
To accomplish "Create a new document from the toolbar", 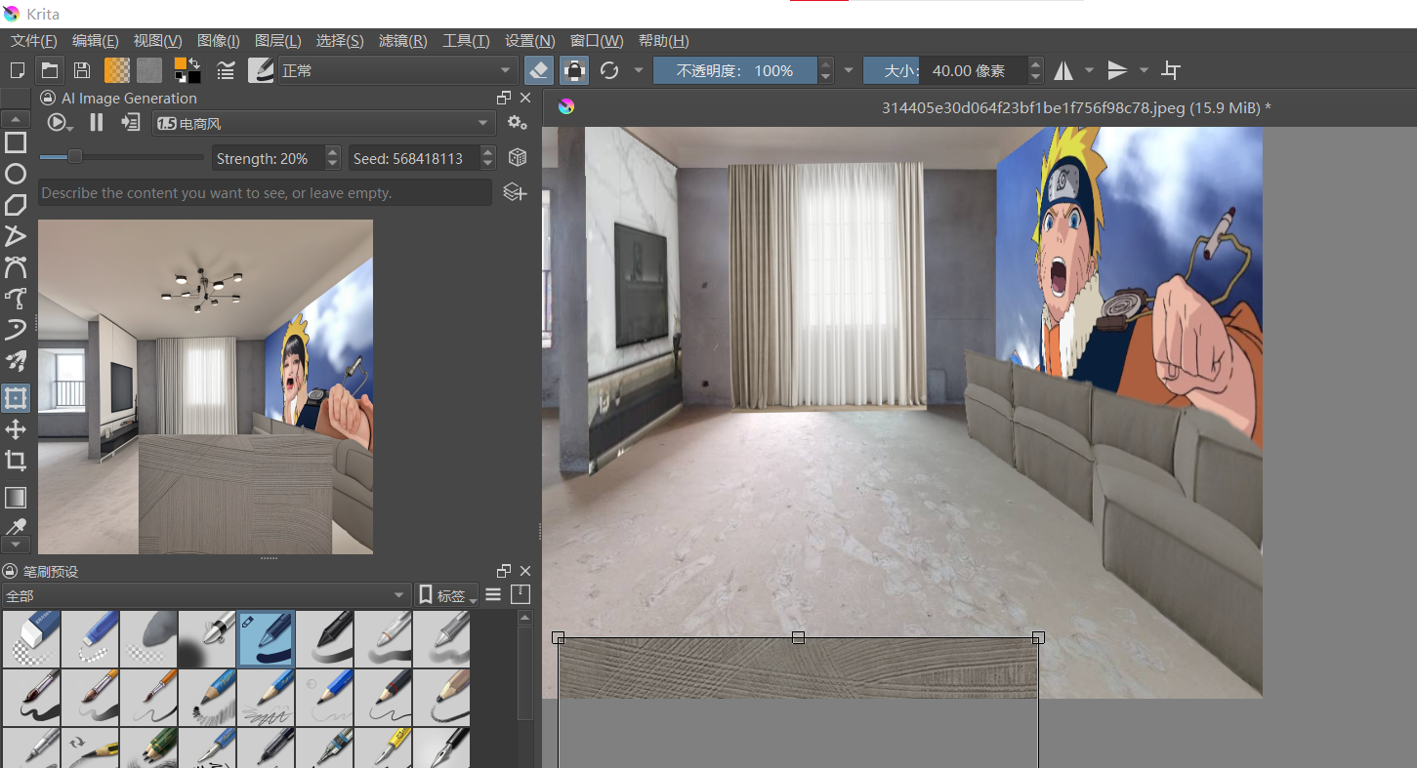I will point(17,70).
